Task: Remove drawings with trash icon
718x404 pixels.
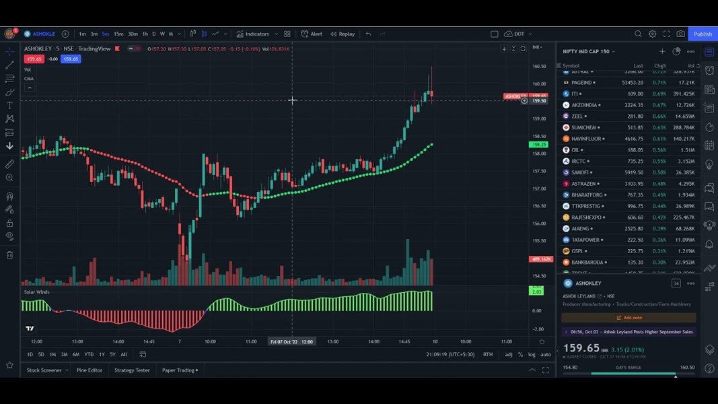Action: pyautogui.click(x=9, y=255)
